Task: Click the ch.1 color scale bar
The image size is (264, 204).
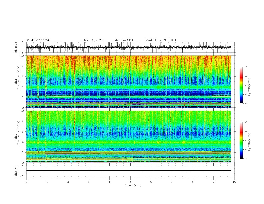Action: coord(241,85)
